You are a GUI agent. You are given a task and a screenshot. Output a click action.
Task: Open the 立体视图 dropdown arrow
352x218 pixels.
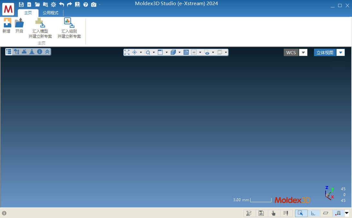(x=340, y=52)
